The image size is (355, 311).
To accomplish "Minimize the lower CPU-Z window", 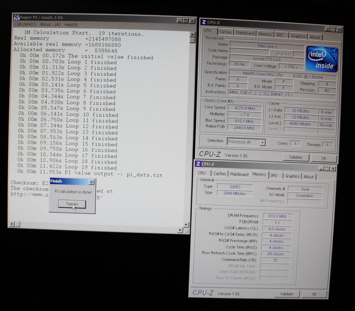I will click(x=321, y=168).
